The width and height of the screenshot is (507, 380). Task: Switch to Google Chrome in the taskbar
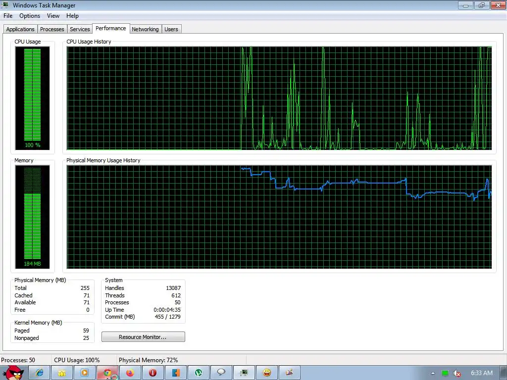[107, 373]
